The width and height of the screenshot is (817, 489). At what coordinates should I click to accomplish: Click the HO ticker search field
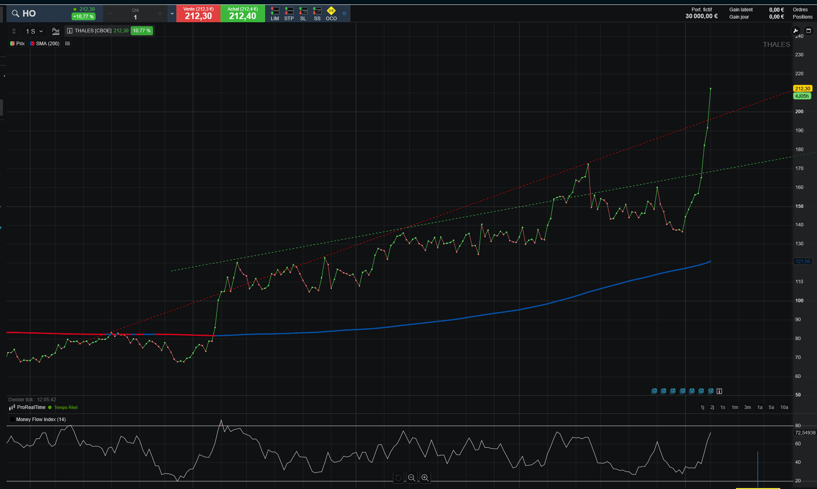point(38,13)
